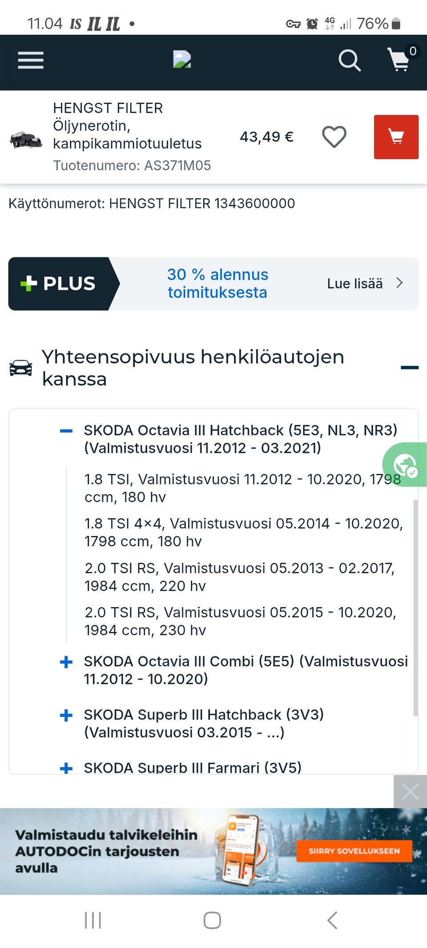Image resolution: width=427 pixels, height=948 pixels.
Task: Tap the AUTODOC logo in header
Action: (182, 60)
